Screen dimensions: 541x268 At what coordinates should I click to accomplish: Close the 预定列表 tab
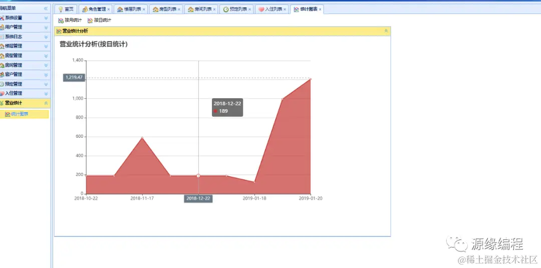click(x=249, y=10)
